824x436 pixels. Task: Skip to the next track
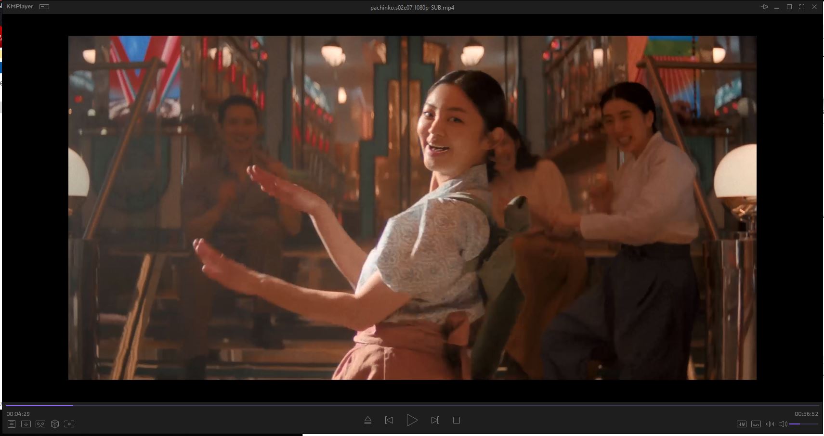(x=435, y=420)
